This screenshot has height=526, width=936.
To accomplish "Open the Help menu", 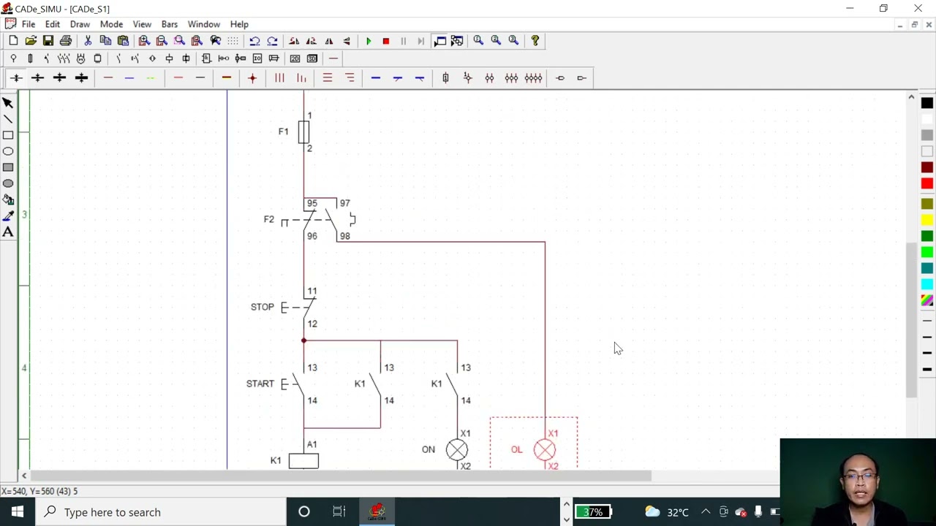I will coord(239,24).
